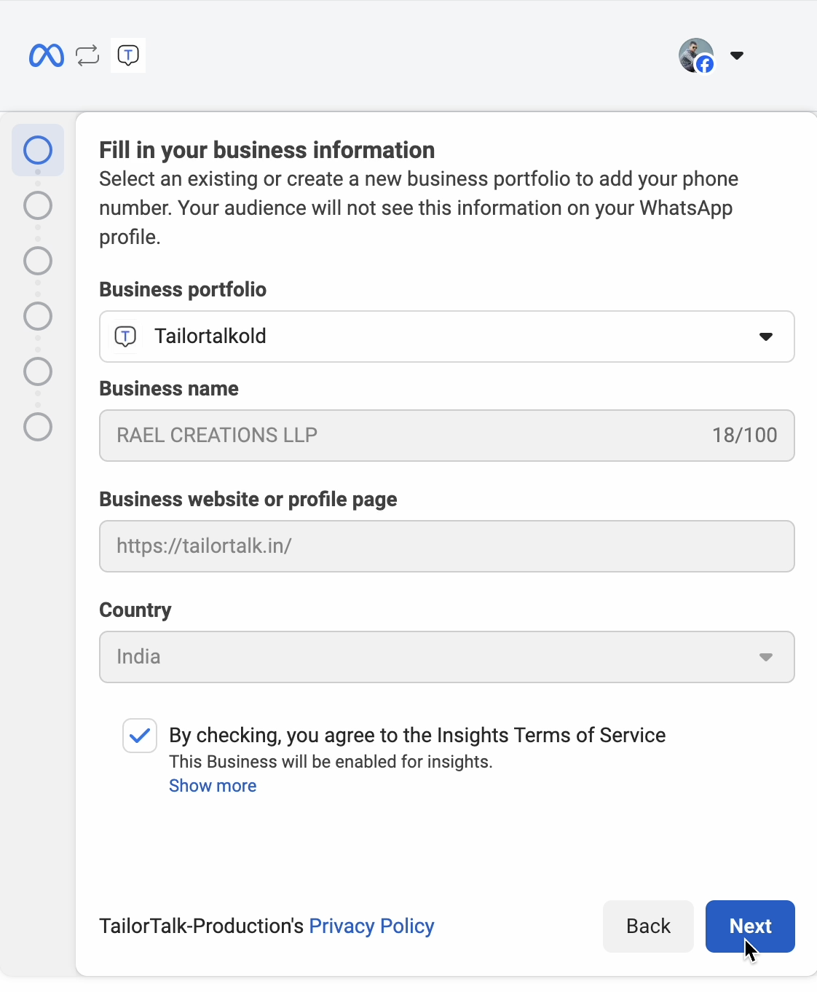
Task: Select the first step circle in sidebar
Action: (38, 150)
